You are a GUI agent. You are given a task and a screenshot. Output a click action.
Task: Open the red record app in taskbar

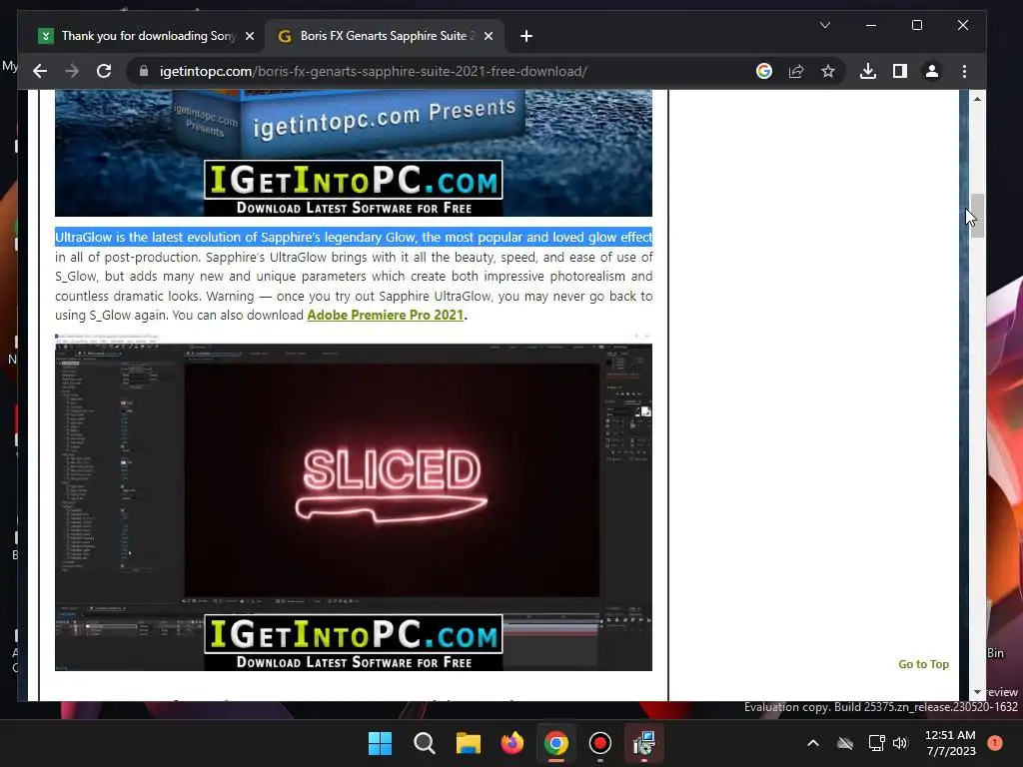pos(599,743)
